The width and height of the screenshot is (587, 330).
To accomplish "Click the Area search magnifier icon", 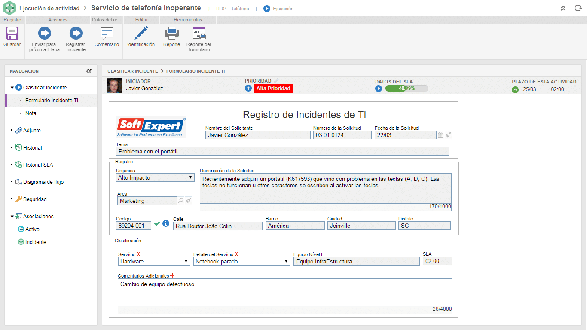I will (181, 201).
